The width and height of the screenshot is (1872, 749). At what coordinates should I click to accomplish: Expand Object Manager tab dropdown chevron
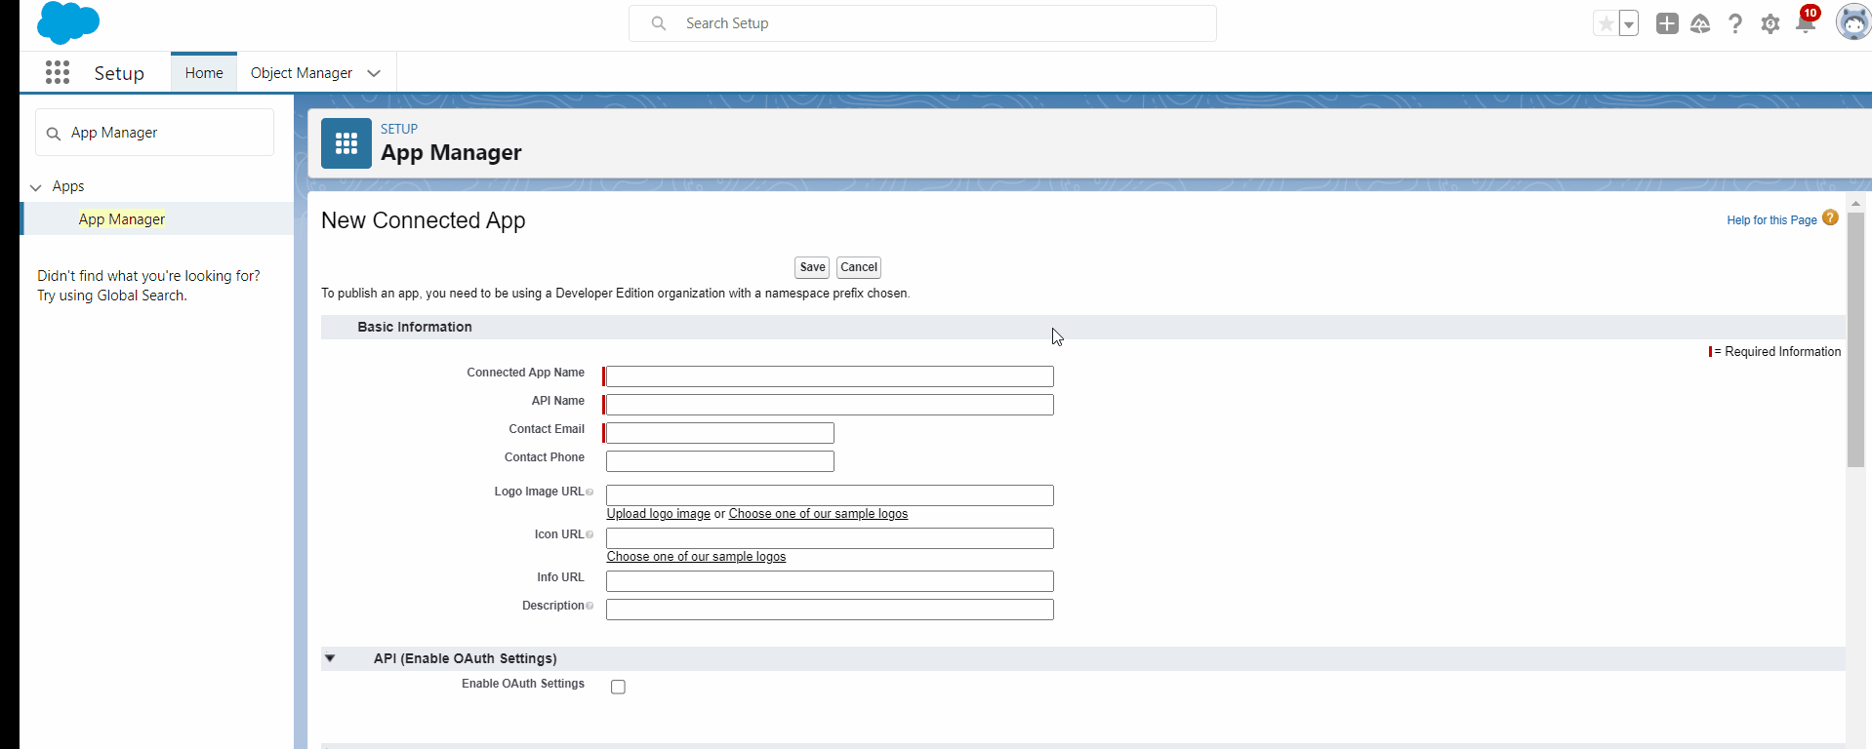(x=374, y=73)
